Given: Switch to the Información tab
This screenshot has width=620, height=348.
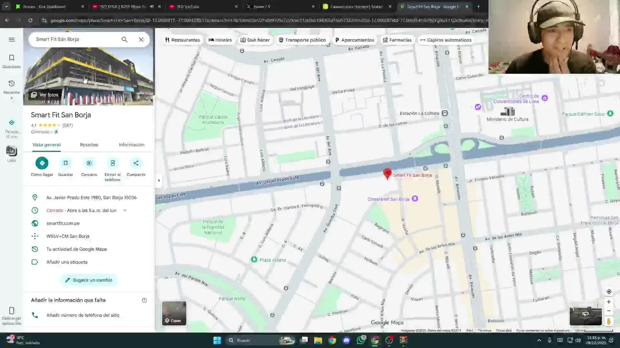Looking at the screenshot, I should tap(132, 145).
